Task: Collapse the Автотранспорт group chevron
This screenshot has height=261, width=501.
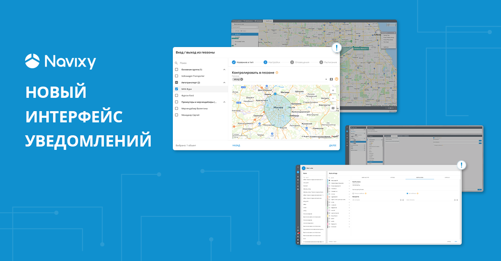Action: point(224,82)
